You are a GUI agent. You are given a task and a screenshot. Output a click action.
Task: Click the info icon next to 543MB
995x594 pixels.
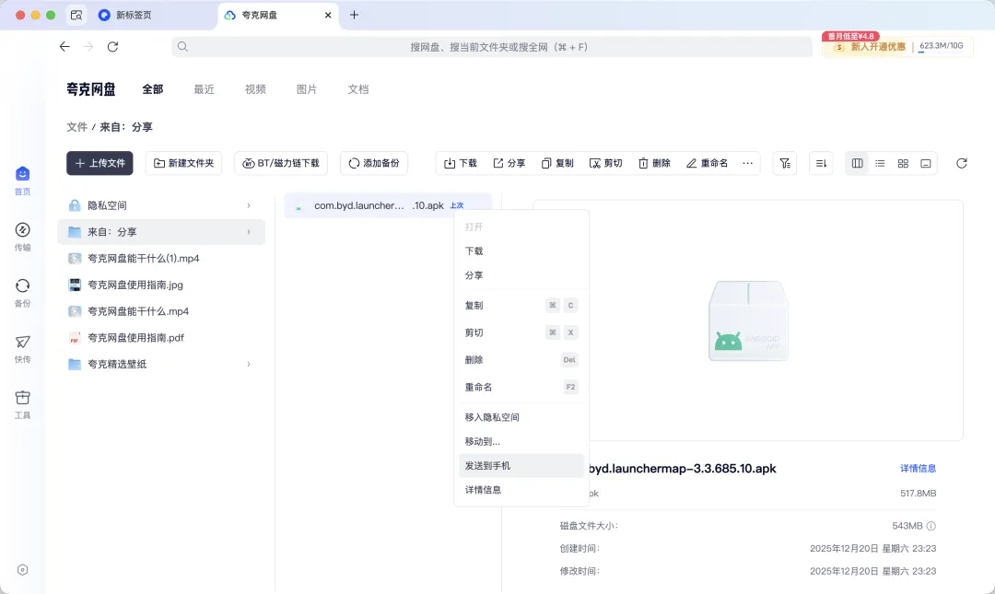pos(931,526)
